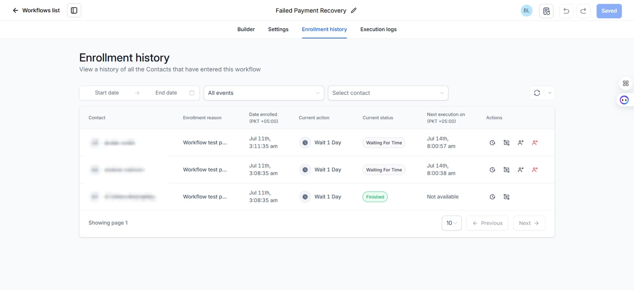Select the Enrollment history tab

click(325, 29)
